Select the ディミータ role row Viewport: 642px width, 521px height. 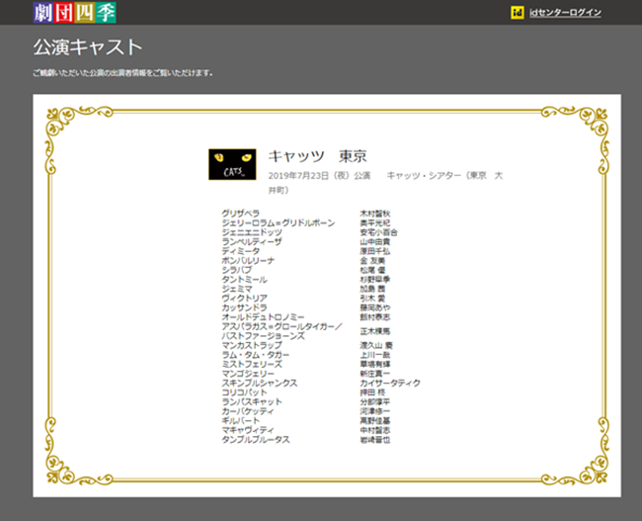[x=241, y=251]
